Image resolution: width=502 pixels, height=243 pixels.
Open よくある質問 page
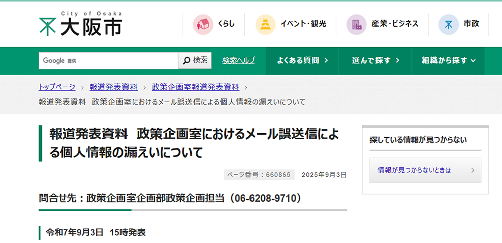(x=302, y=61)
